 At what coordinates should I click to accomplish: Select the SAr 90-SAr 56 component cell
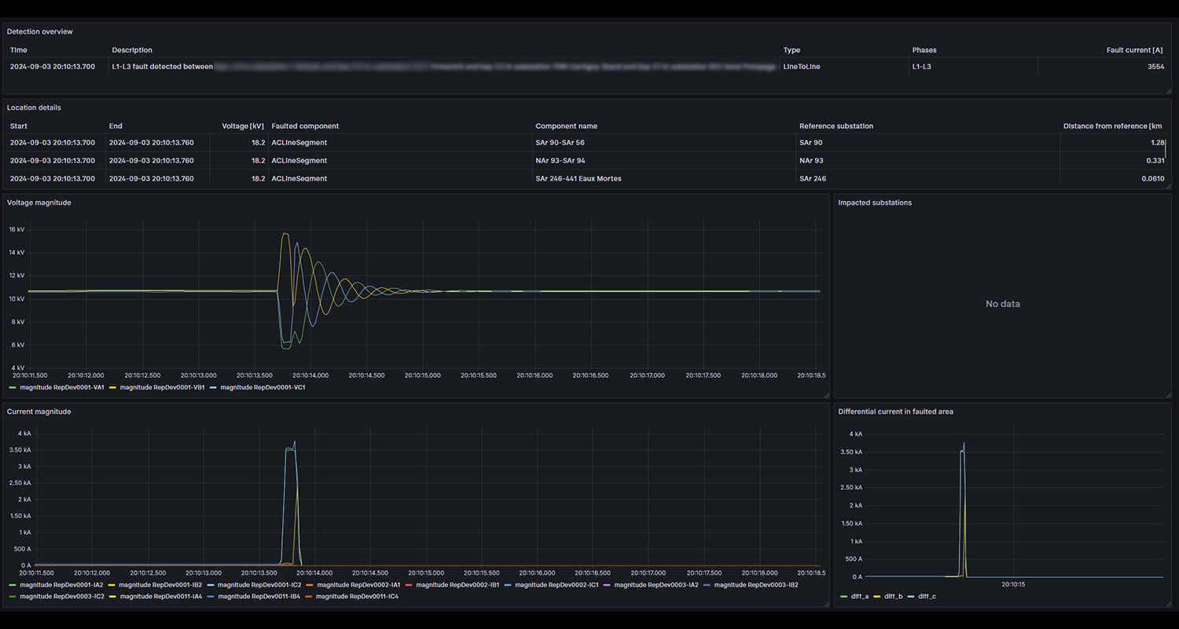click(560, 143)
